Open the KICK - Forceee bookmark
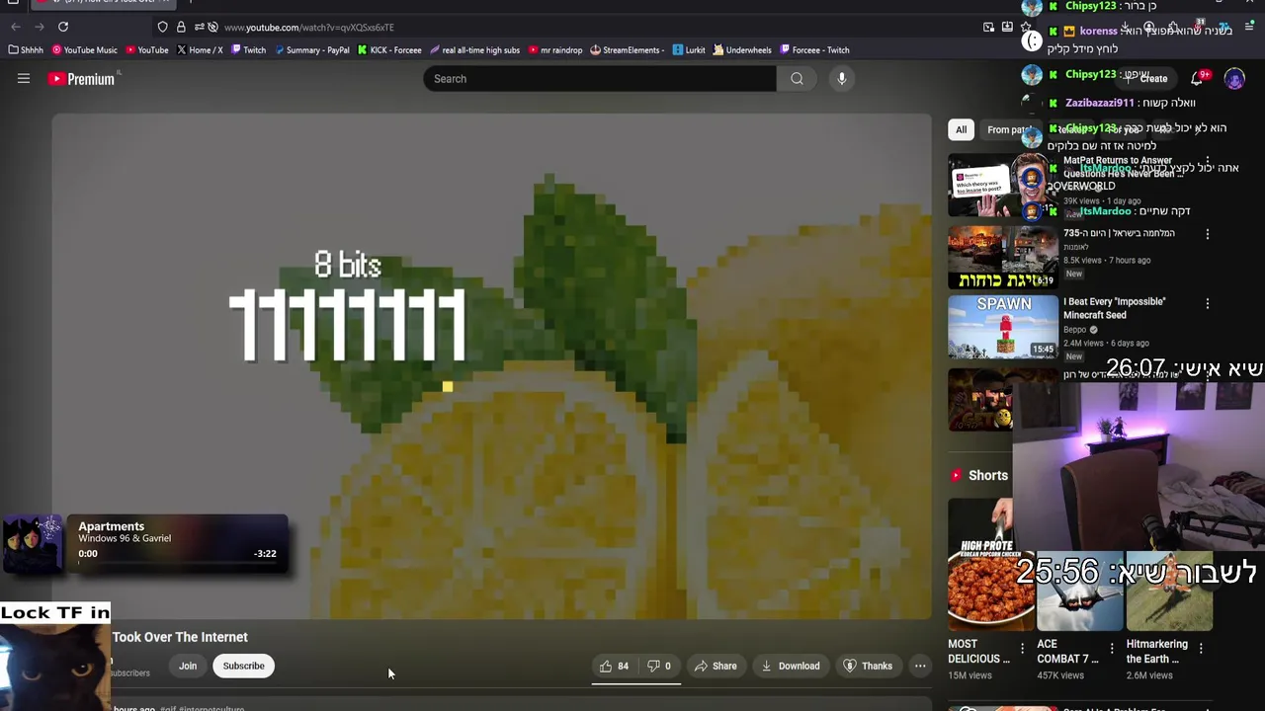Screen dimensions: 1265x711 tap(389, 50)
